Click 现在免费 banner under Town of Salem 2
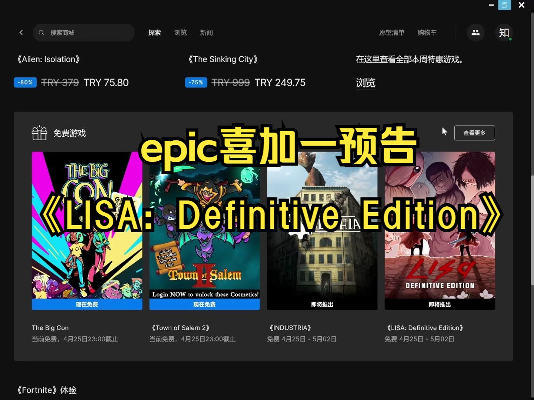 [x=205, y=304]
